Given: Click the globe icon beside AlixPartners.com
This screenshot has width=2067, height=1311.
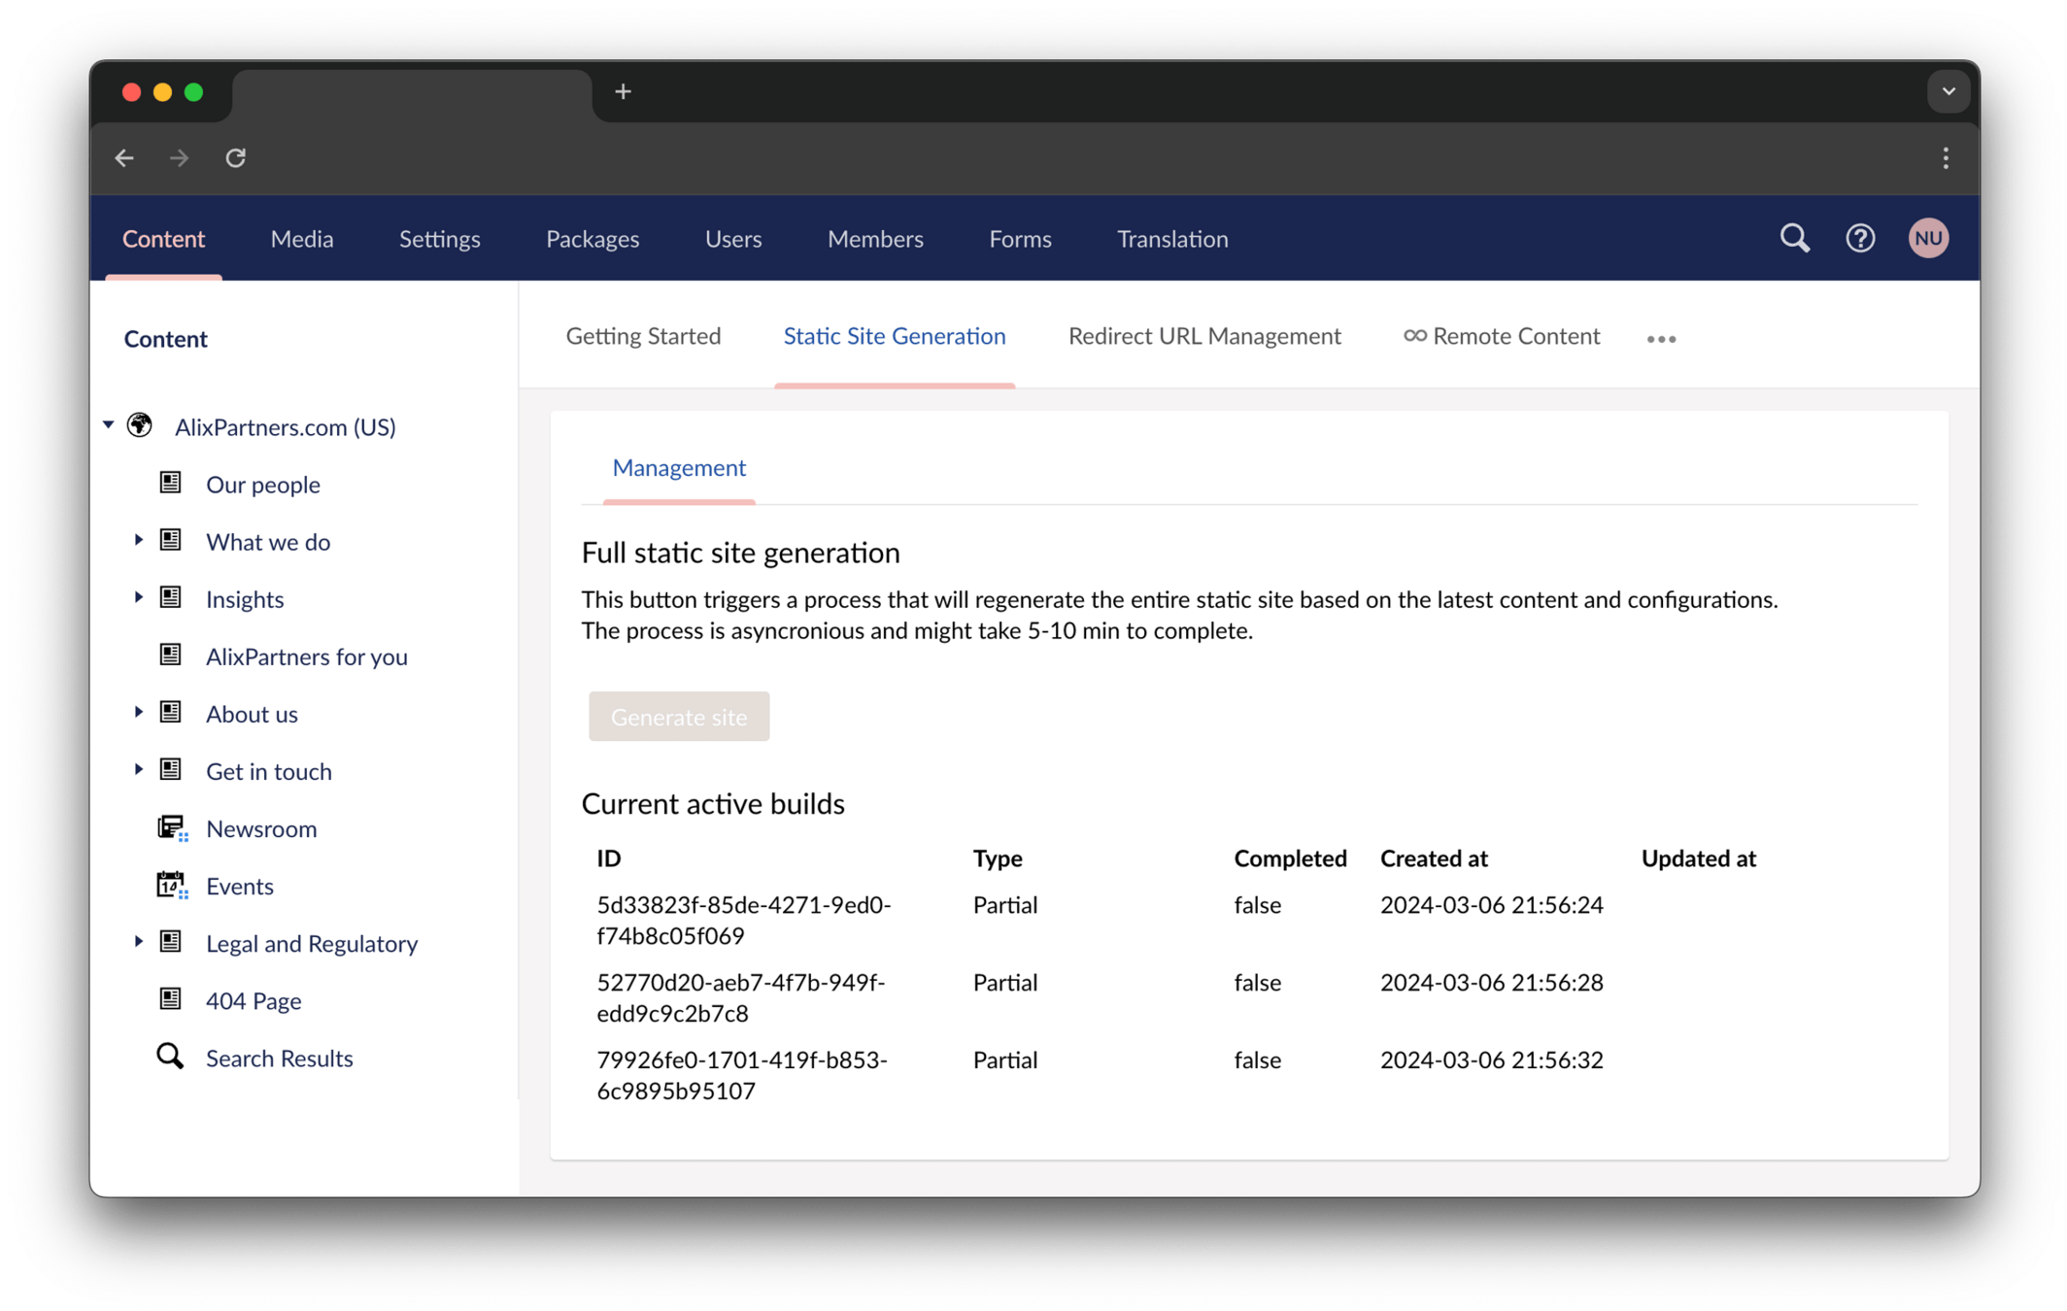Looking at the screenshot, I should [x=141, y=425].
